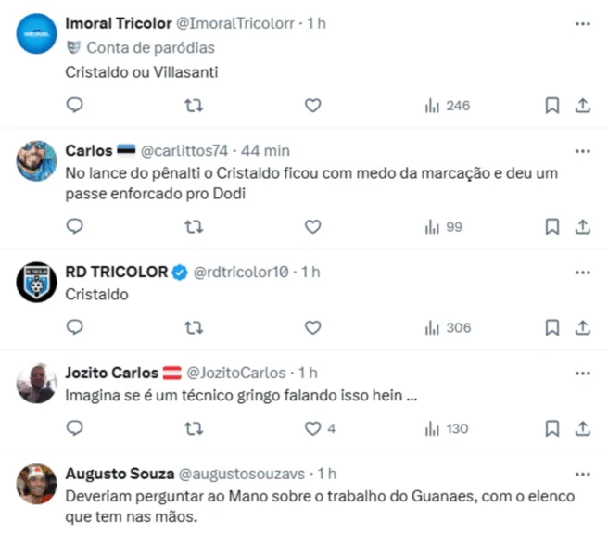View analytics for Carlos's tweet (99 views)
608x533 pixels.
[x=445, y=226]
